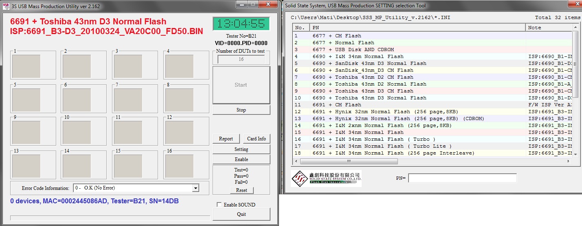Open the Error Code Information dropdown

195,188
